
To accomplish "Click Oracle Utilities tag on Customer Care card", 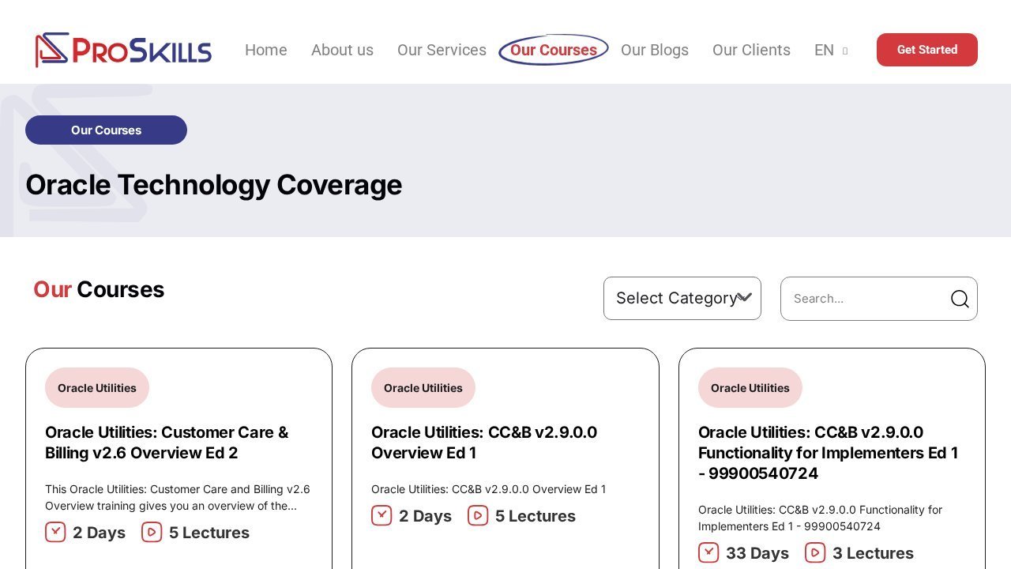I will coord(97,388).
